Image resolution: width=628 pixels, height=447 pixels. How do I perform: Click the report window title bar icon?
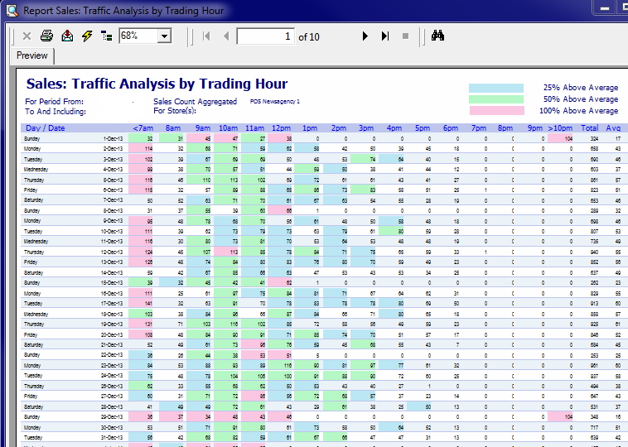pos(10,11)
